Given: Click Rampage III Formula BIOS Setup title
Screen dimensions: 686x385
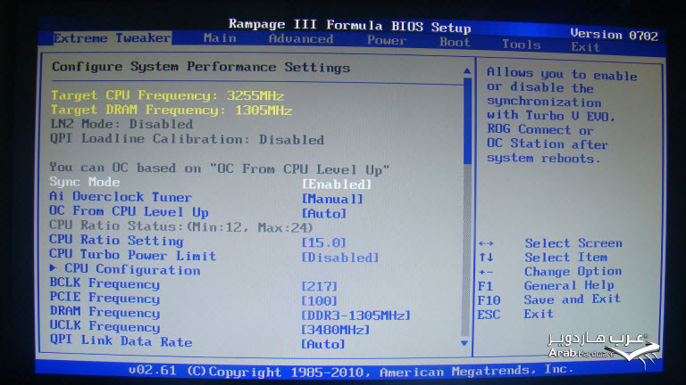Looking at the screenshot, I should (x=349, y=26).
